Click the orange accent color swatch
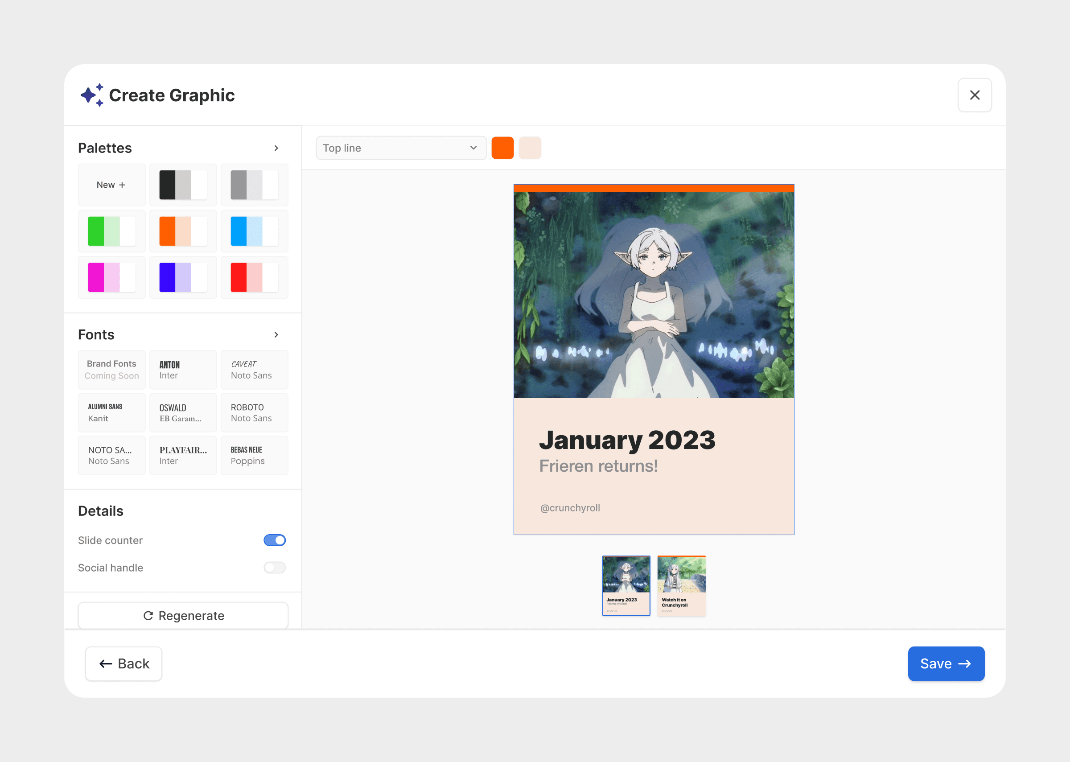1070x762 pixels. pos(502,148)
